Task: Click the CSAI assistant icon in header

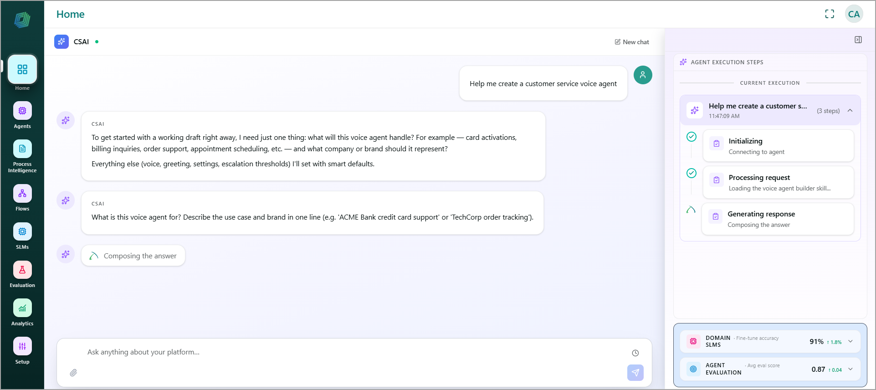Action: 61,41
